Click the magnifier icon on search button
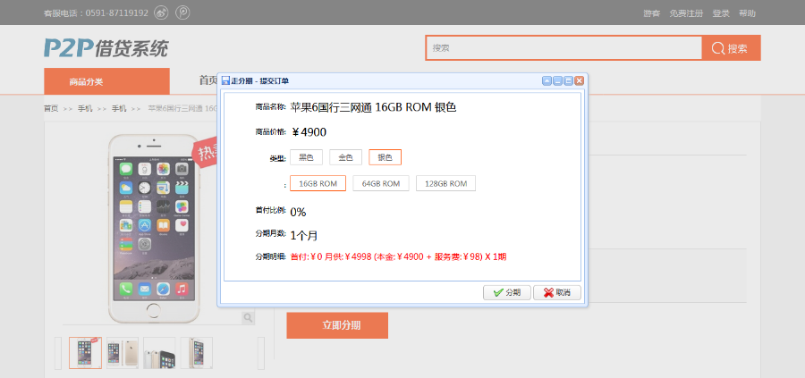This screenshot has height=378, width=805. pos(717,48)
